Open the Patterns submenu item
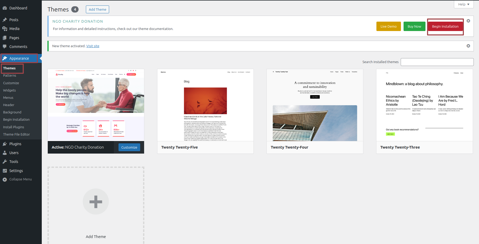The image size is (479, 244). (x=10, y=75)
